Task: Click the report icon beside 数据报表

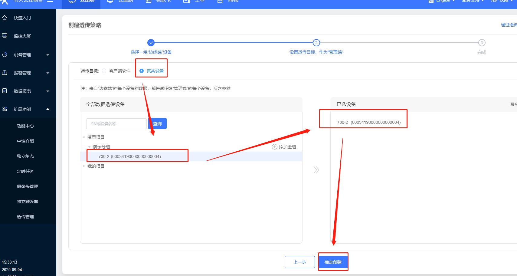Action: (x=5, y=91)
